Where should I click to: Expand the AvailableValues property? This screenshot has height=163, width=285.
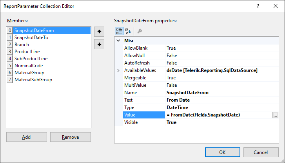pyautogui.click(x=118, y=70)
